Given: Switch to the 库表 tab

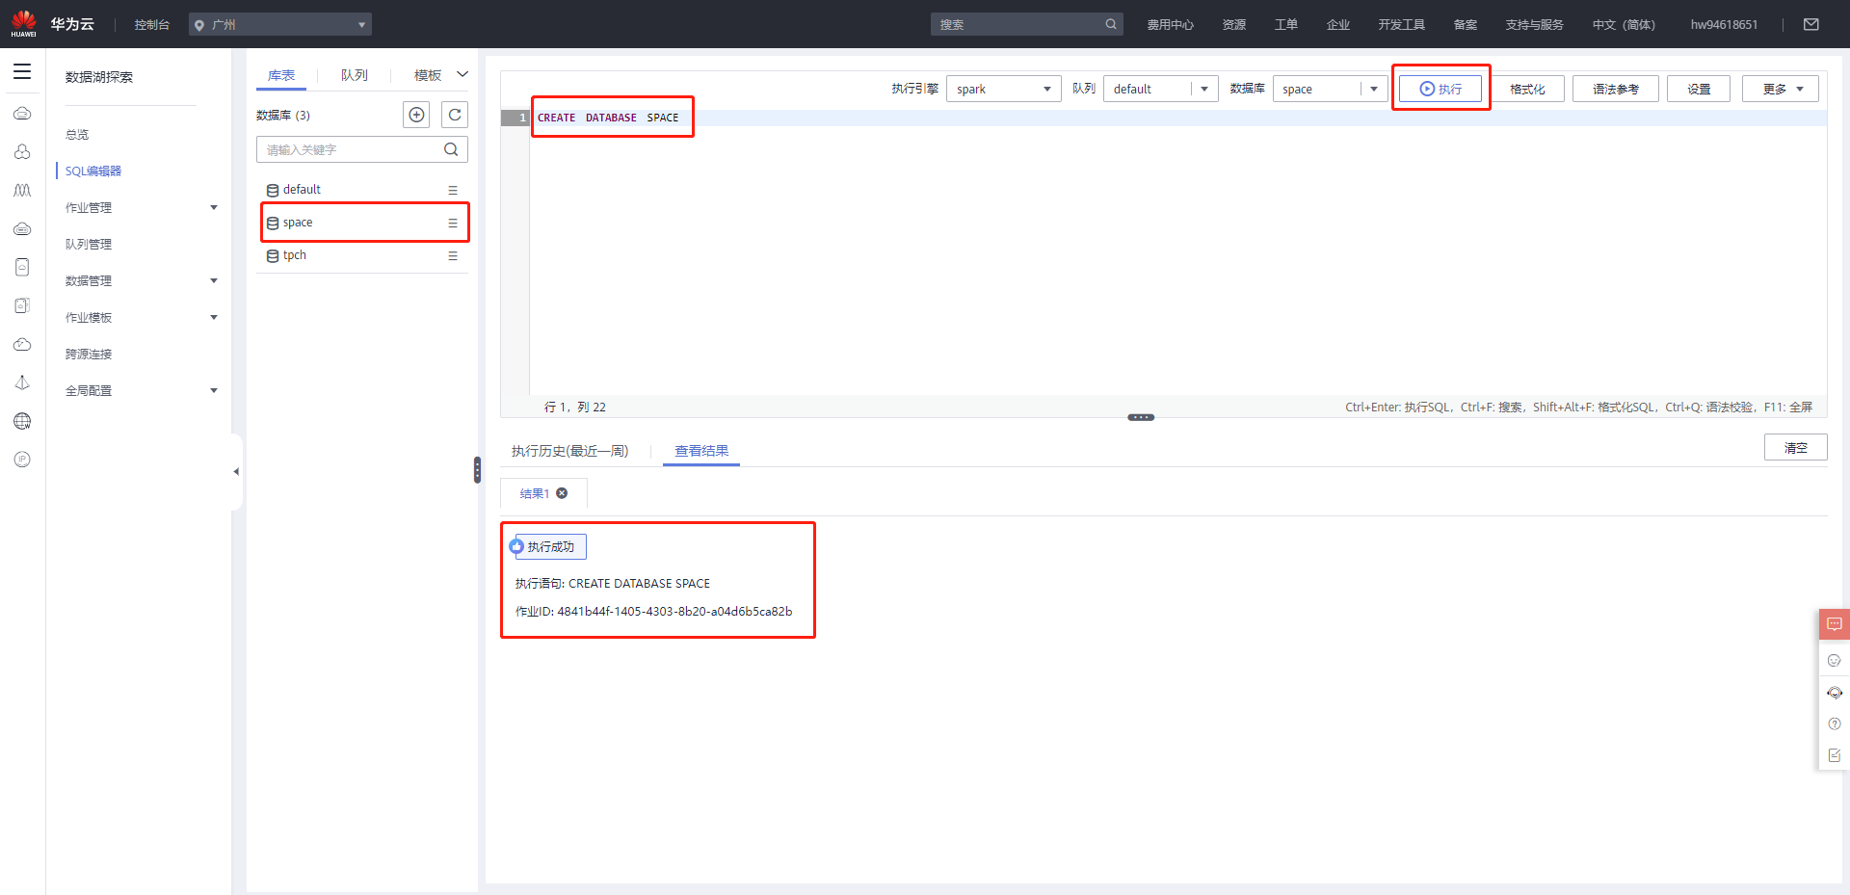Looking at the screenshot, I should click(281, 75).
